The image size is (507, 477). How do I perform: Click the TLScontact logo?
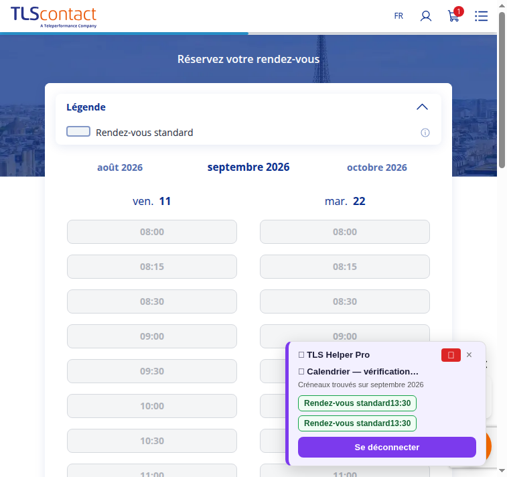tap(54, 17)
